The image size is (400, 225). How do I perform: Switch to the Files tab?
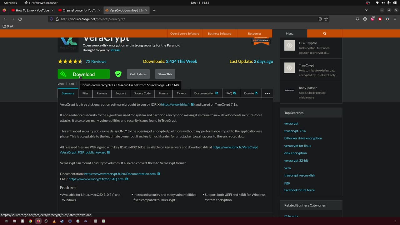point(85,93)
